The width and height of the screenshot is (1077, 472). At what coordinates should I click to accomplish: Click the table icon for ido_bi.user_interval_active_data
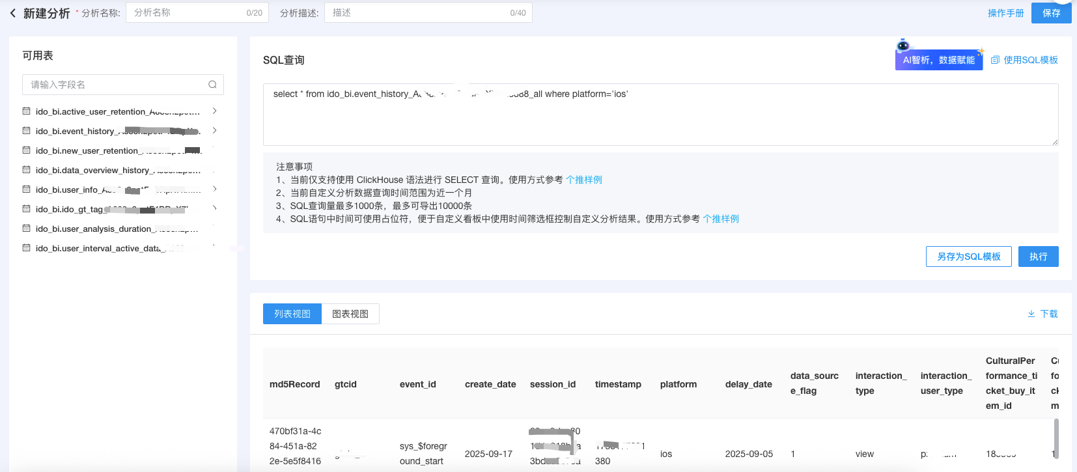click(x=27, y=248)
